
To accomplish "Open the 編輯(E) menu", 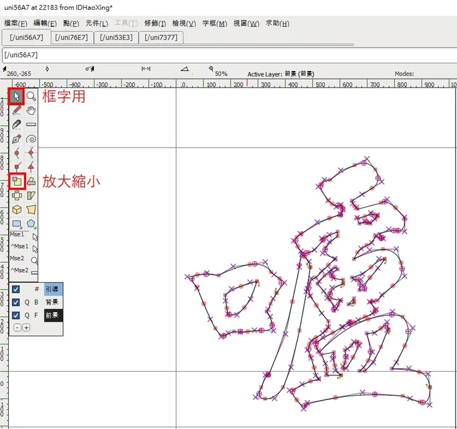I will pos(45,23).
